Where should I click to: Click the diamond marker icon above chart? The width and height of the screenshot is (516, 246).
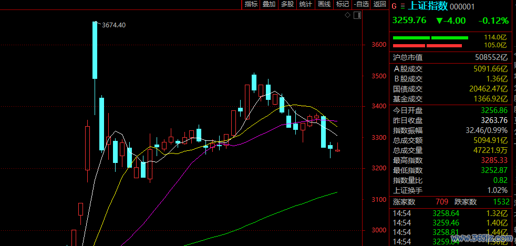[347, 15]
